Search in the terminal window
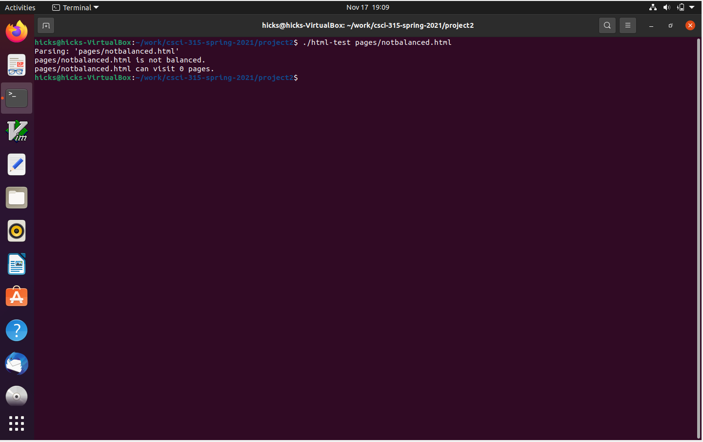This screenshot has width=703, height=442. click(607, 25)
